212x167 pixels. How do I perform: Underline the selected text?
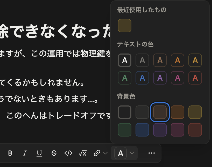pos(39,153)
